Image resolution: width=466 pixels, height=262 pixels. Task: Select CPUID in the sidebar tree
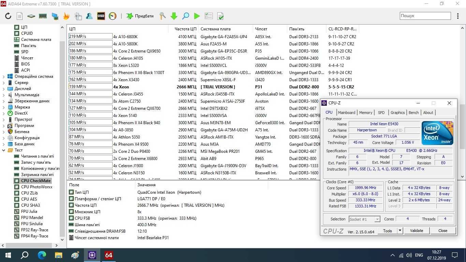point(27,33)
